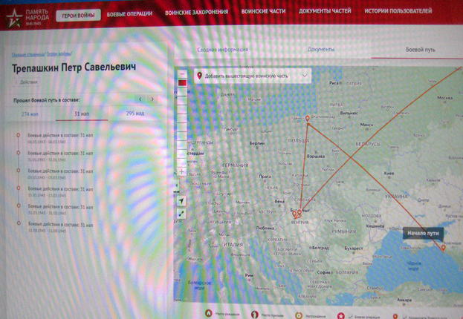This screenshot has width=463, height=319.
Task: Click Прага on the map
Action: click(x=265, y=177)
